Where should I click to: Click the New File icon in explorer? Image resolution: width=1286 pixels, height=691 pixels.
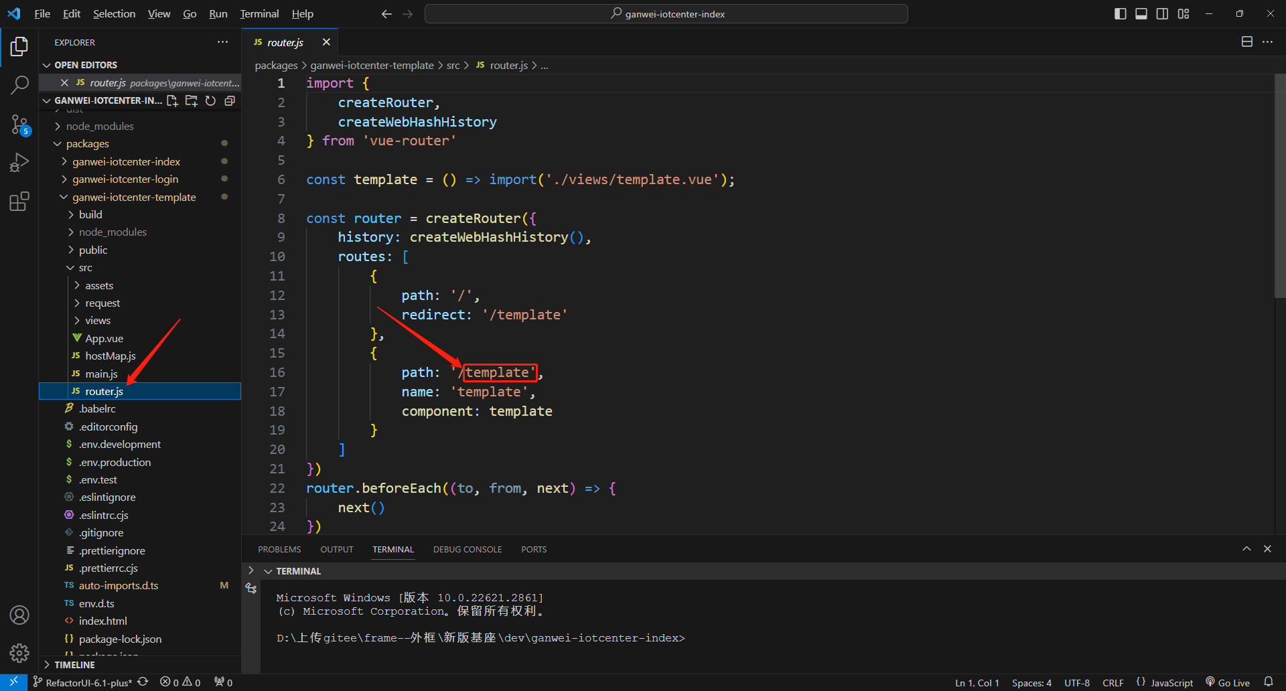point(172,101)
